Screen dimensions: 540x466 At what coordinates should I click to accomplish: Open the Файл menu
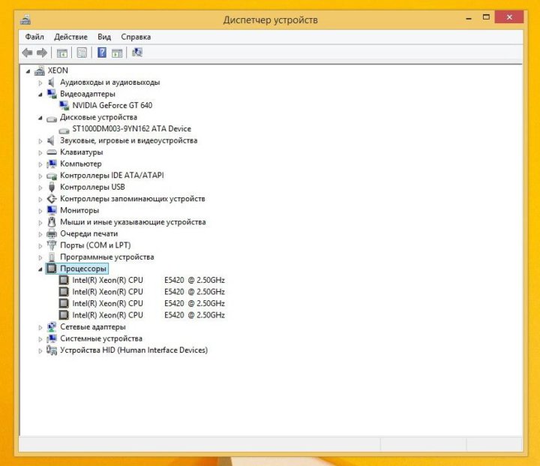pyautogui.click(x=34, y=37)
